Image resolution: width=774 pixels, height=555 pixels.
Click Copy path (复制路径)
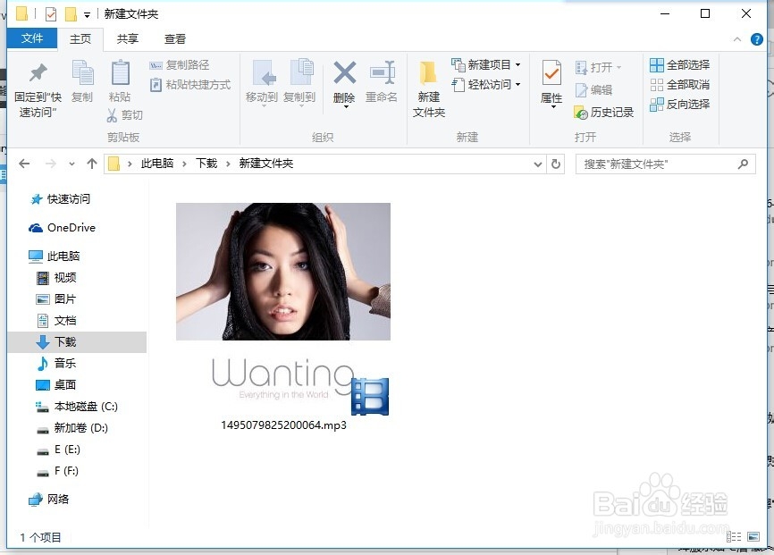coord(179,65)
